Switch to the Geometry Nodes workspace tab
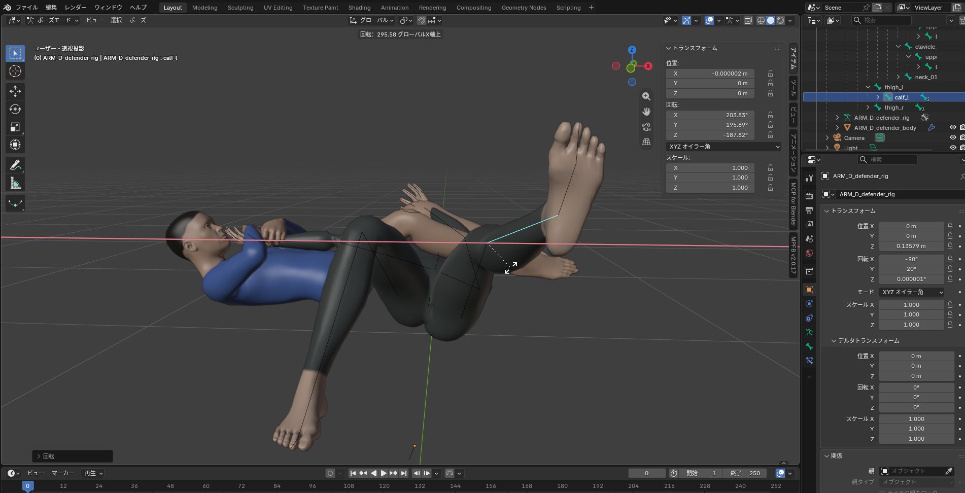 click(524, 8)
